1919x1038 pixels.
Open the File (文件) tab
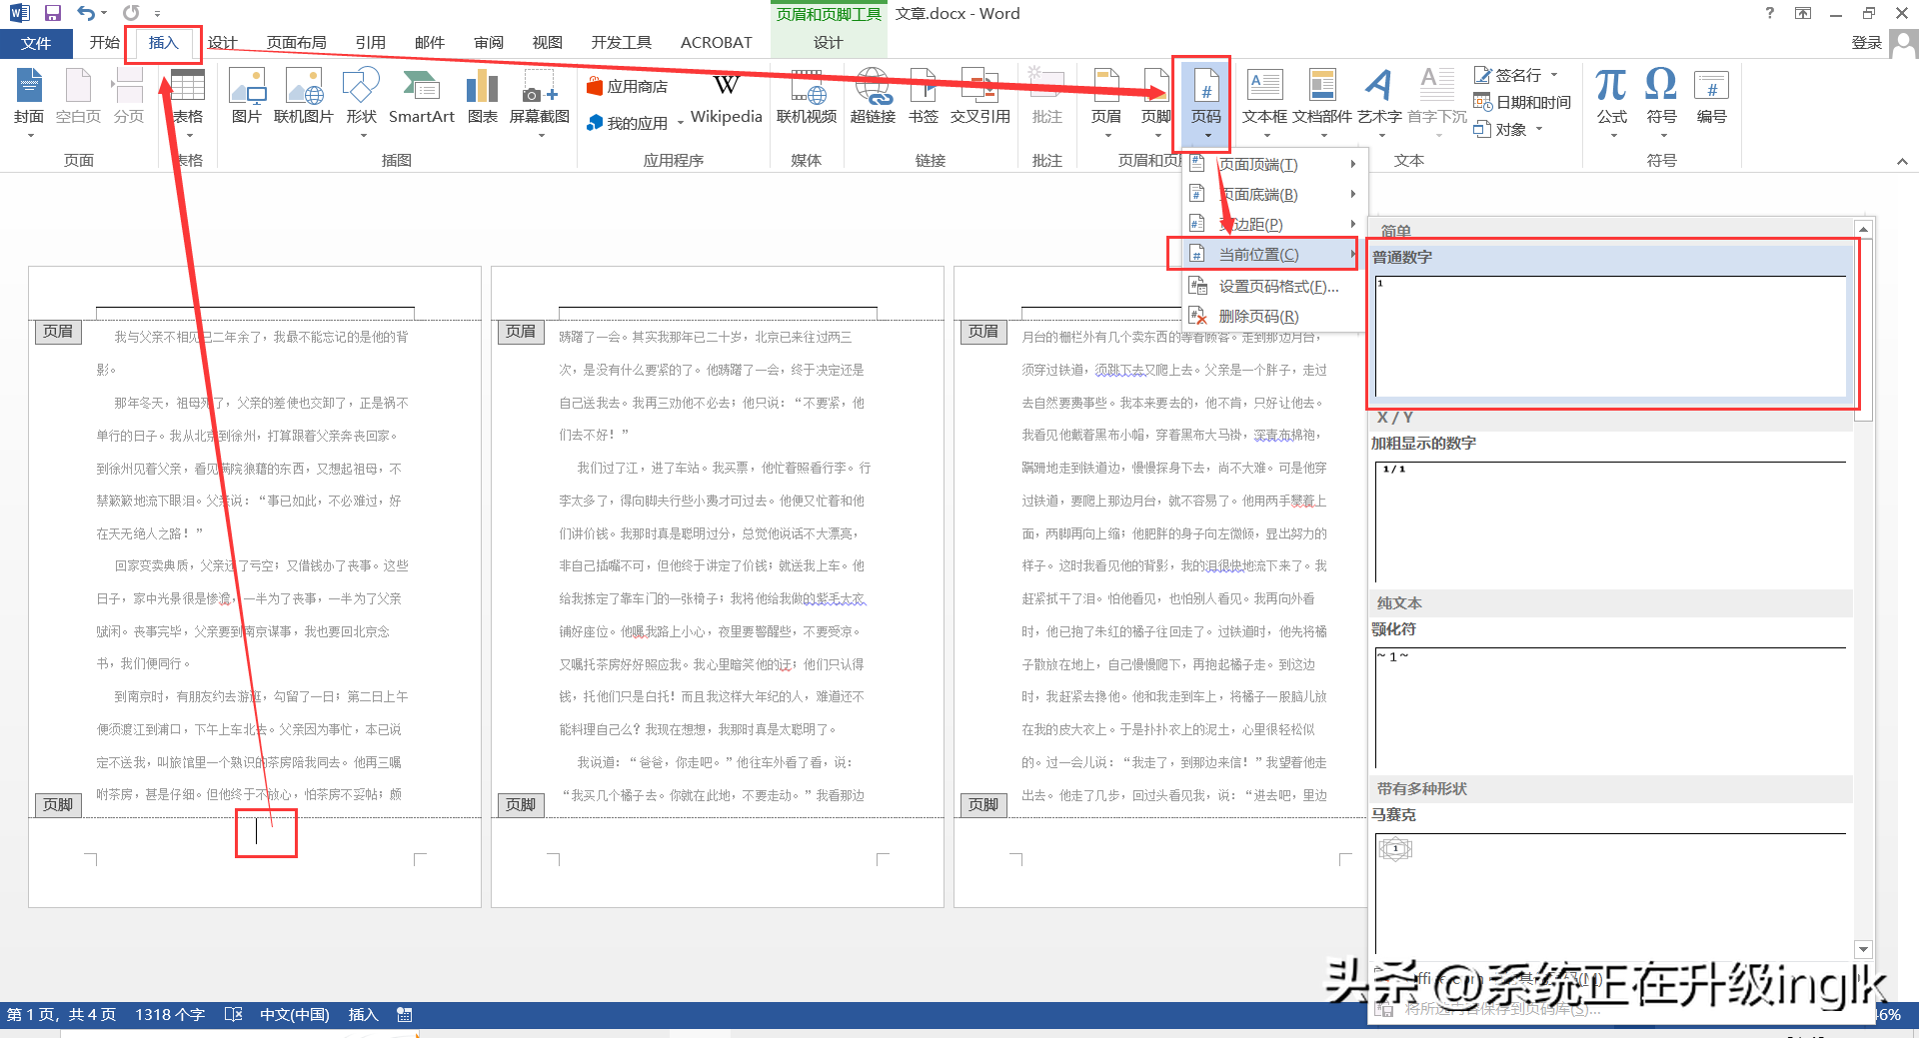tap(36, 43)
